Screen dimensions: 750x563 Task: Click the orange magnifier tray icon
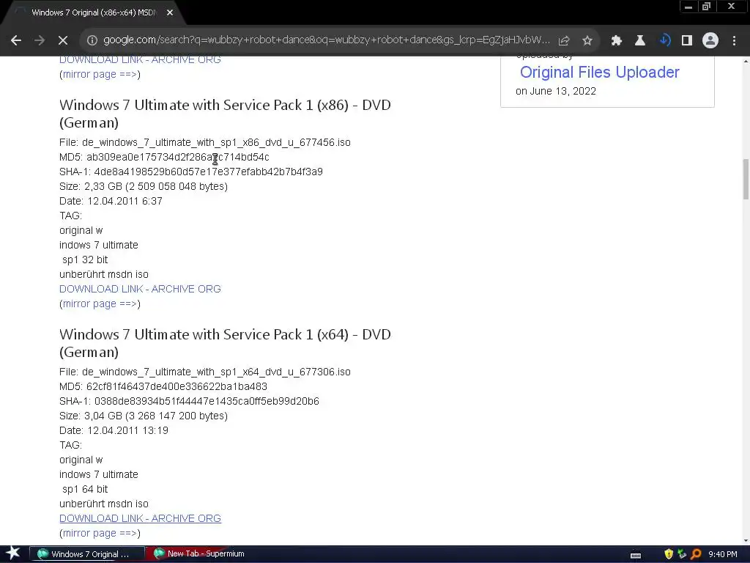pos(697,554)
